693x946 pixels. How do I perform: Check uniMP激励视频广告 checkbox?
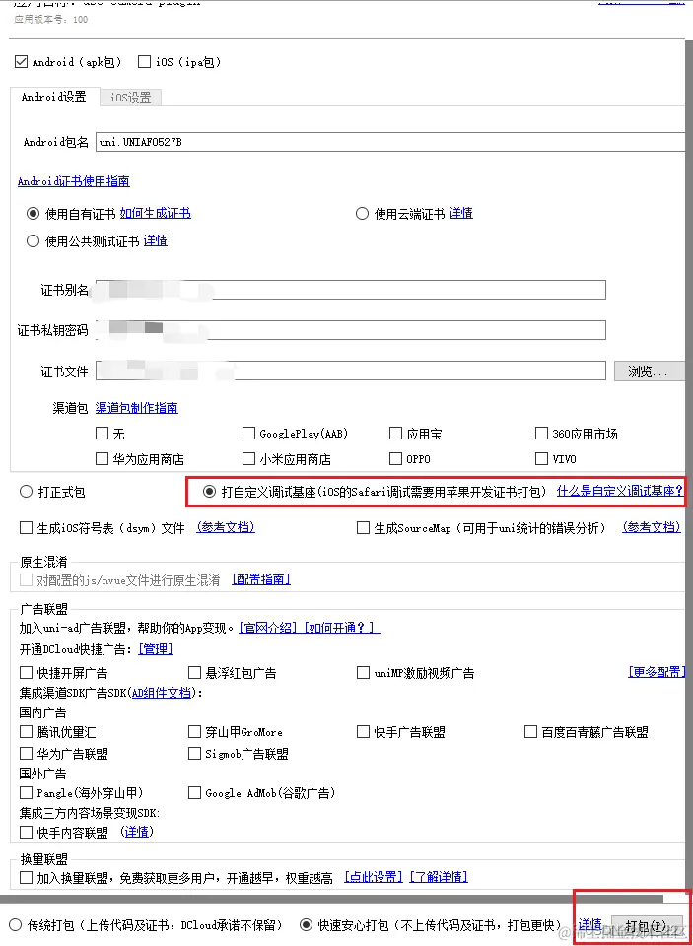point(363,673)
